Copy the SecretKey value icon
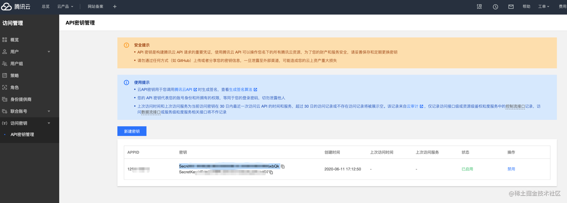The height and width of the screenshot is (203, 567). coord(272,172)
